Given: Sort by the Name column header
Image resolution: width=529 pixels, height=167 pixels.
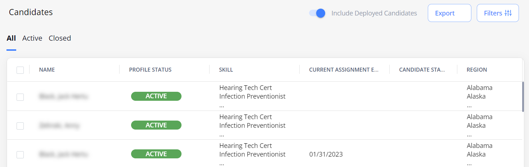Looking at the screenshot, I should click(x=47, y=70).
